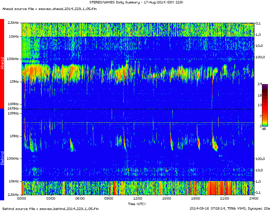Screen dimensions: 273x211
Task: Click the 18 dB colorbar label
Action: pos(260,96)
